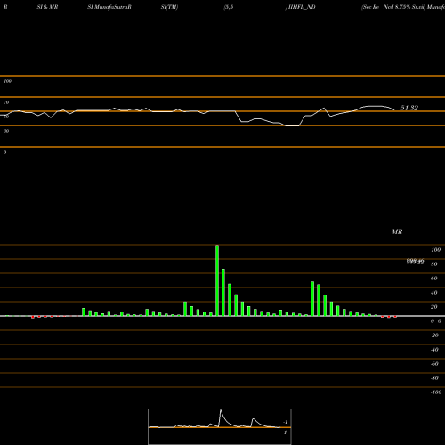The height and width of the screenshot is (445, 445).
Task: Click the MR axis label -20
Action: (x=434, y=336)
